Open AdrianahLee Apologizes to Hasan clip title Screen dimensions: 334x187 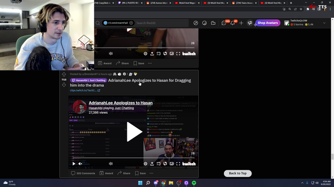pos(121,103)
